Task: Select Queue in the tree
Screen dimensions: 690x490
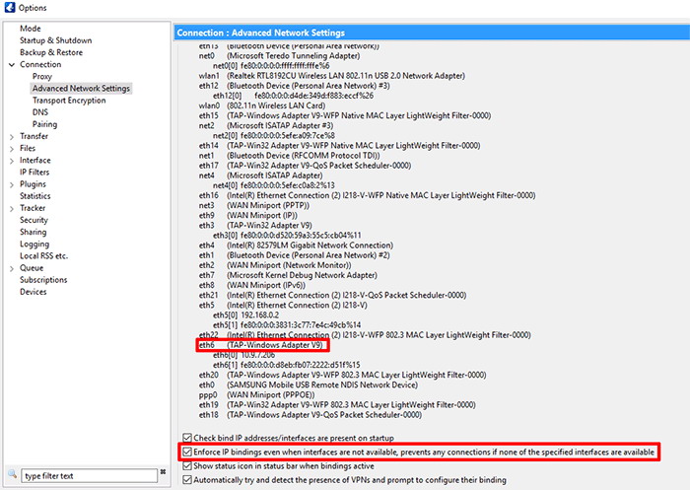Action: [x=32, y=267]
